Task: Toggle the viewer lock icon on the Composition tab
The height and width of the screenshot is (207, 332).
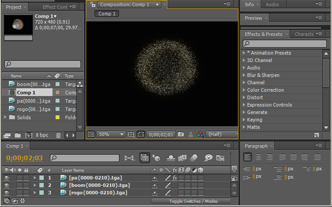Action: point(93,4)
